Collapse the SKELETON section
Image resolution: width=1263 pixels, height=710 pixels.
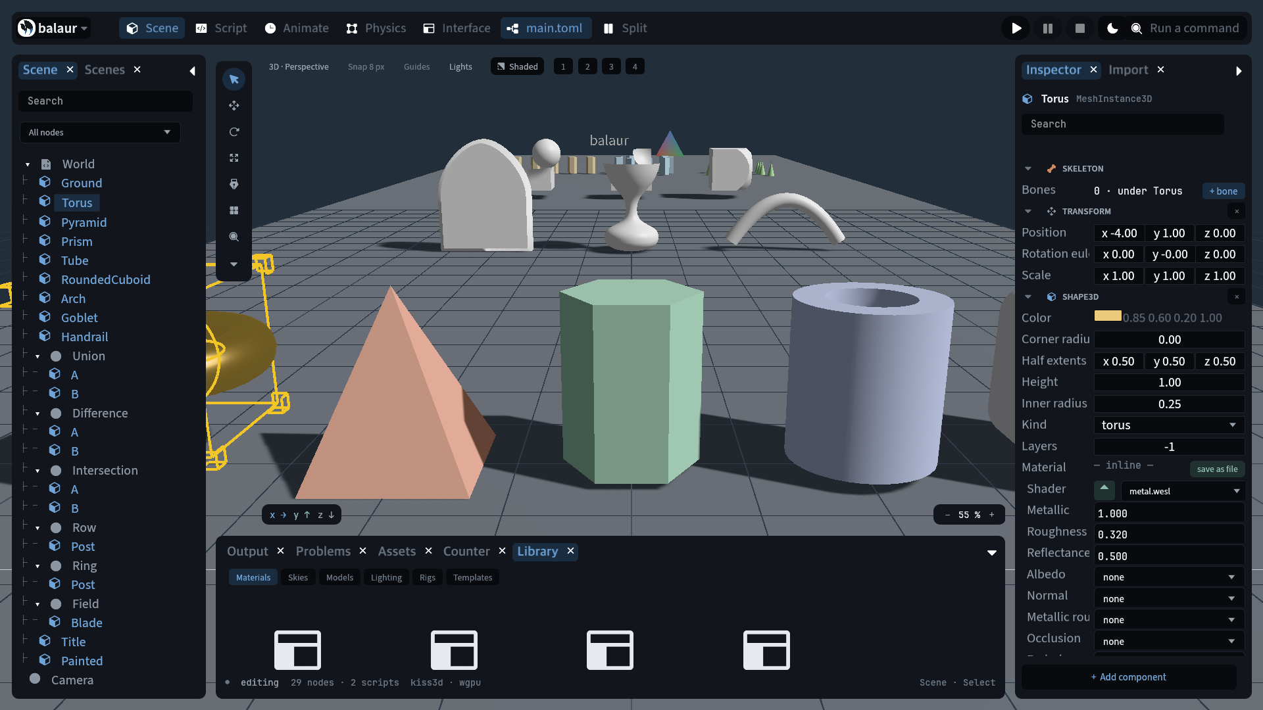click(x=1028, y=169)
